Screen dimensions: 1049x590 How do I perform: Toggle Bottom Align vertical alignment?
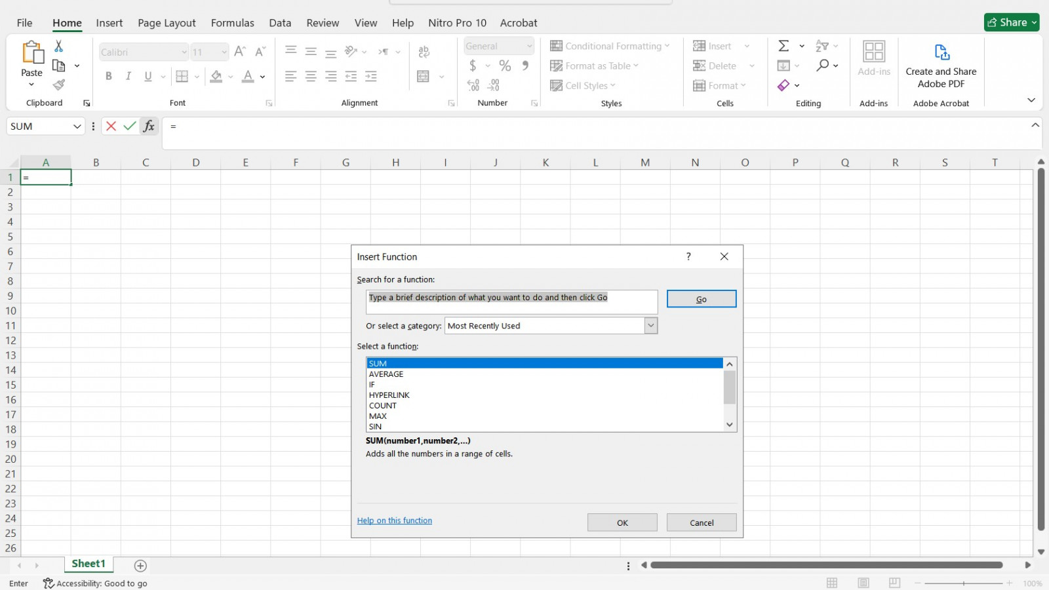point(331,52)
